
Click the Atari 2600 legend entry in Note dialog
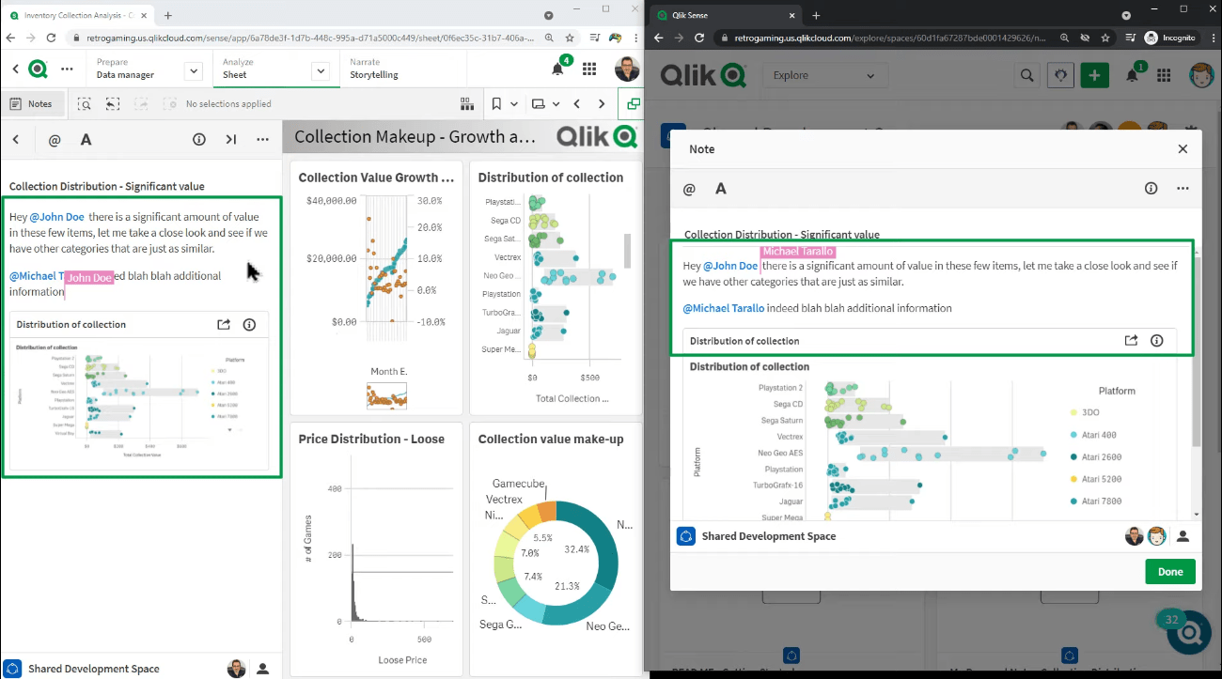(x=1096, y=457)
